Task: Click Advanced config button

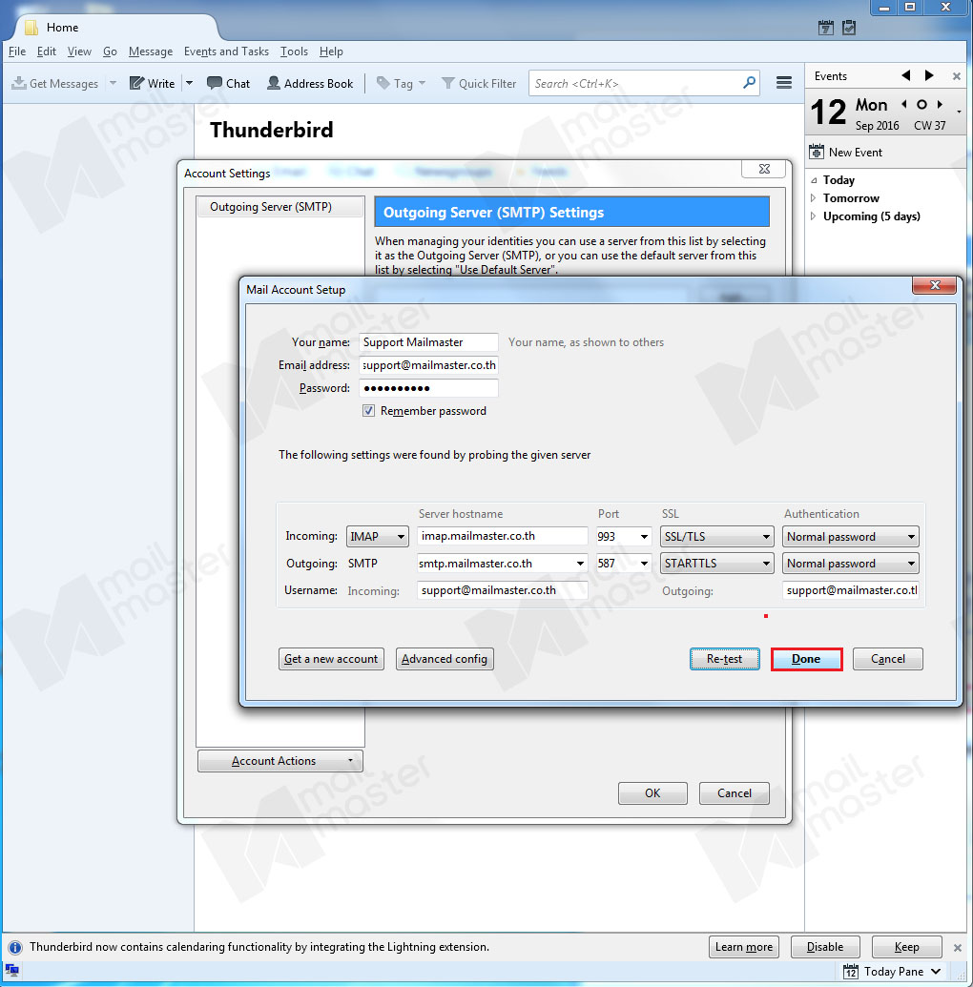Action: (445, 659)
